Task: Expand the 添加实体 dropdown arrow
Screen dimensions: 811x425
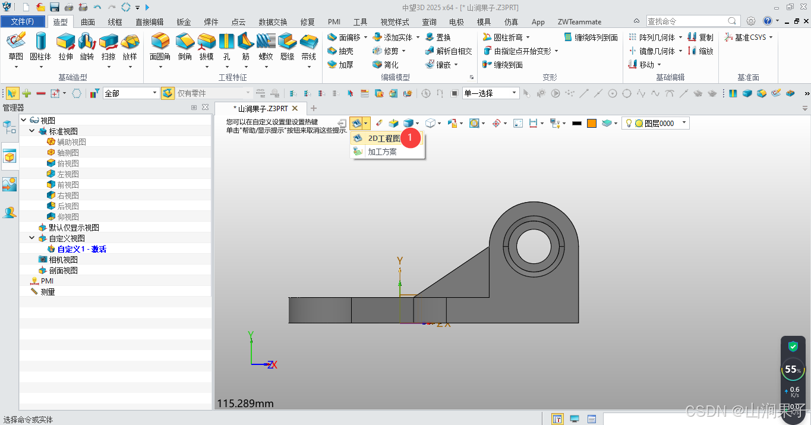Action: (418, 37)
